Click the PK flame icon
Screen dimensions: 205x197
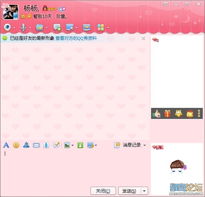[190, 114]
